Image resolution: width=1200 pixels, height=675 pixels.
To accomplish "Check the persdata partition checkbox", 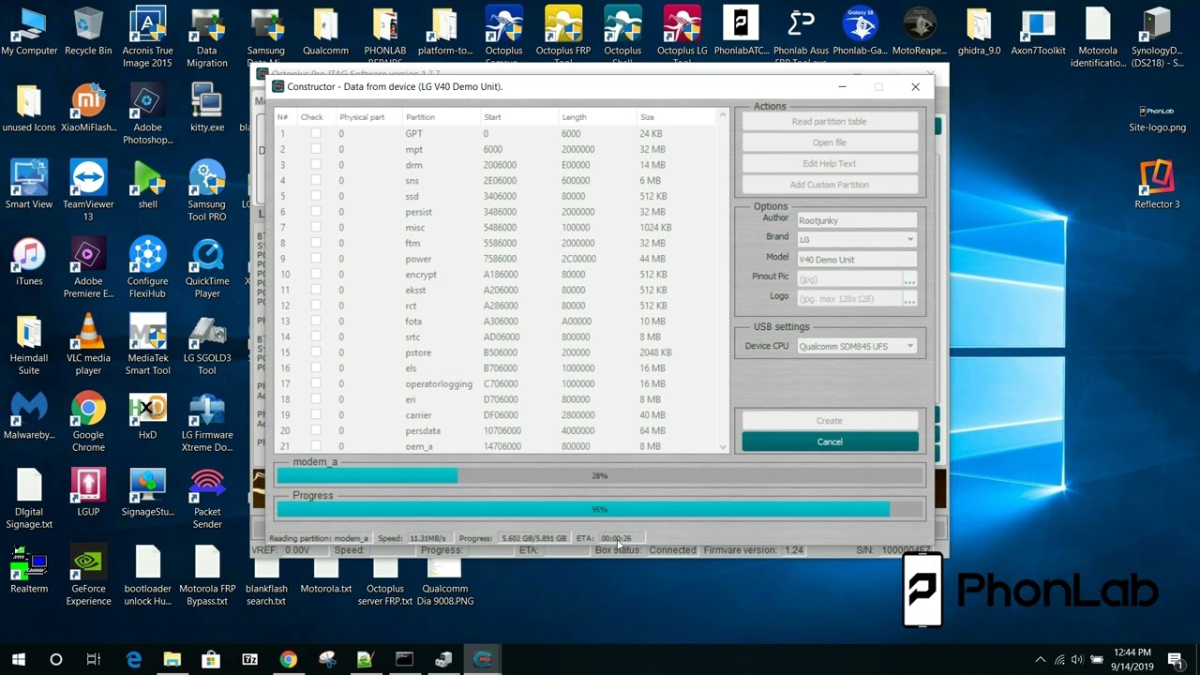I will coord(315,430).
